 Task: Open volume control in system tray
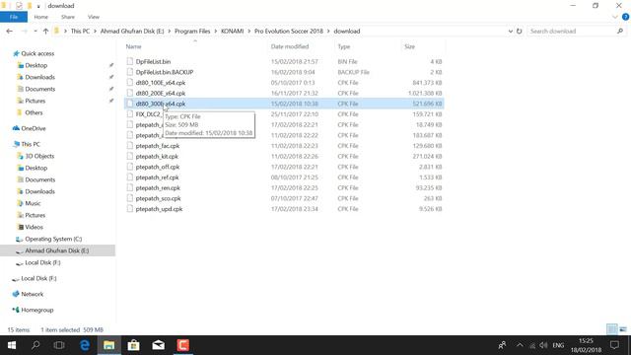point(543,345)
